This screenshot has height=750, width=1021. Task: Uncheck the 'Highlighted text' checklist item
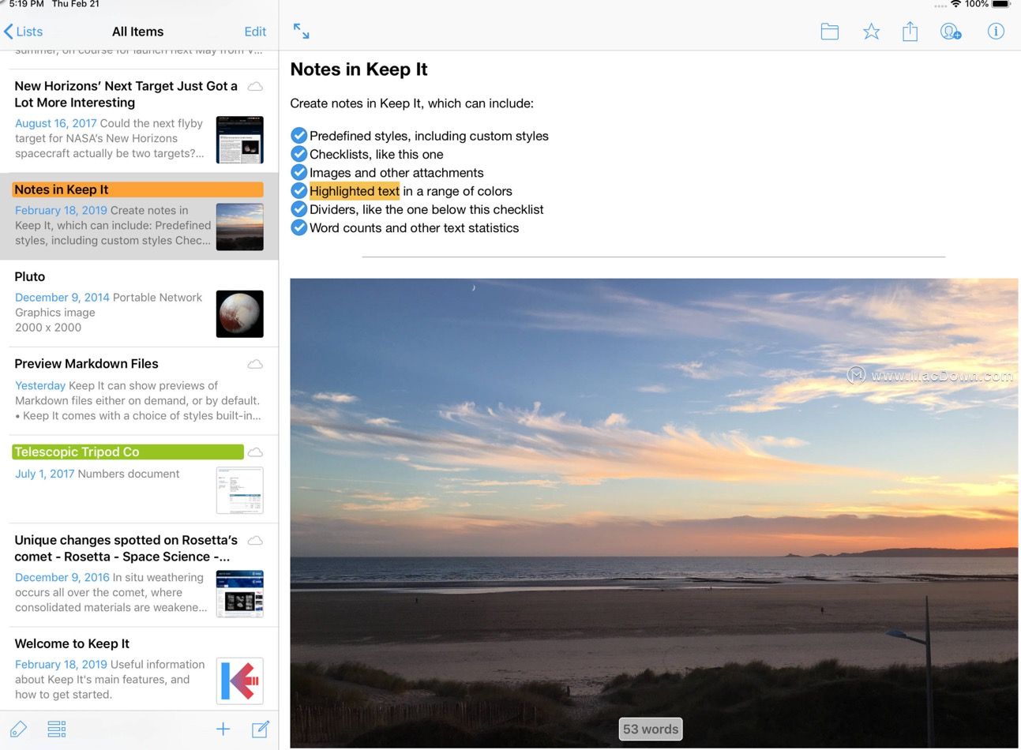298,191
